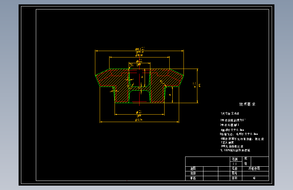Select the 材料 label cell

tap(236, 178)
